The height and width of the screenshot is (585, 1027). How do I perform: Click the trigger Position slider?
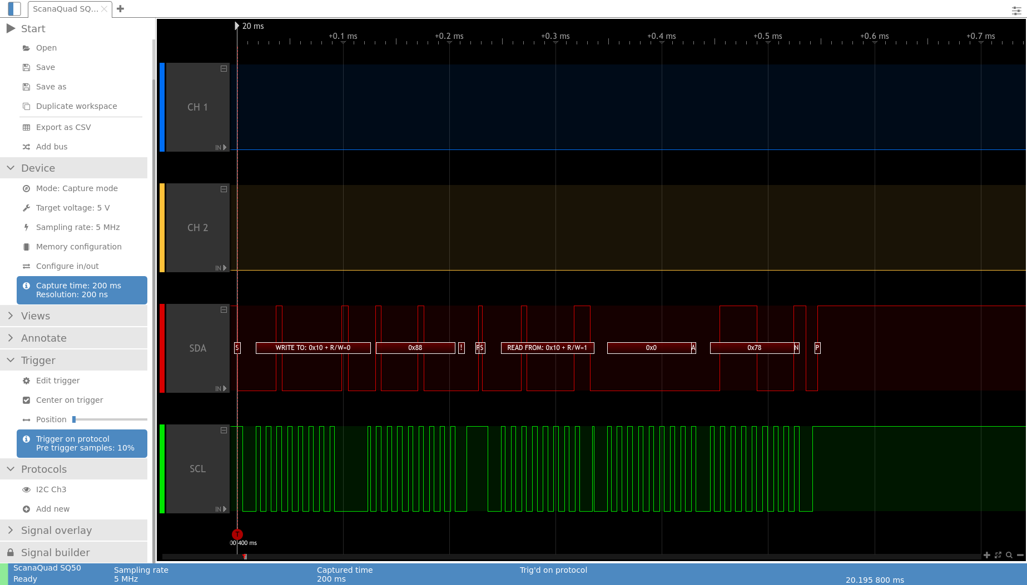(110, 419)
